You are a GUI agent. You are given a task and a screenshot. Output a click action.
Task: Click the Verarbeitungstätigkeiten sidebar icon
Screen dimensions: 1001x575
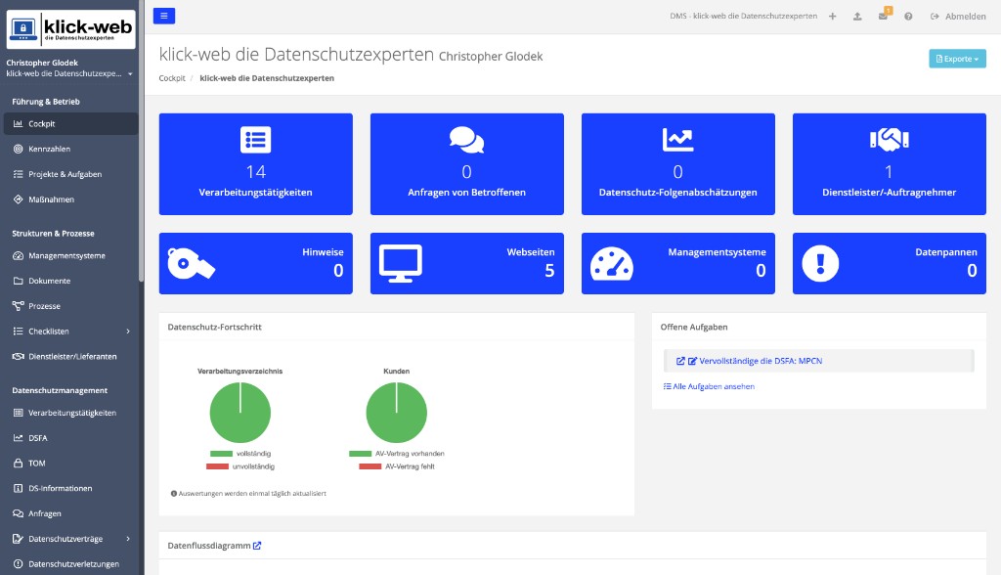click(x=18, y=413)
